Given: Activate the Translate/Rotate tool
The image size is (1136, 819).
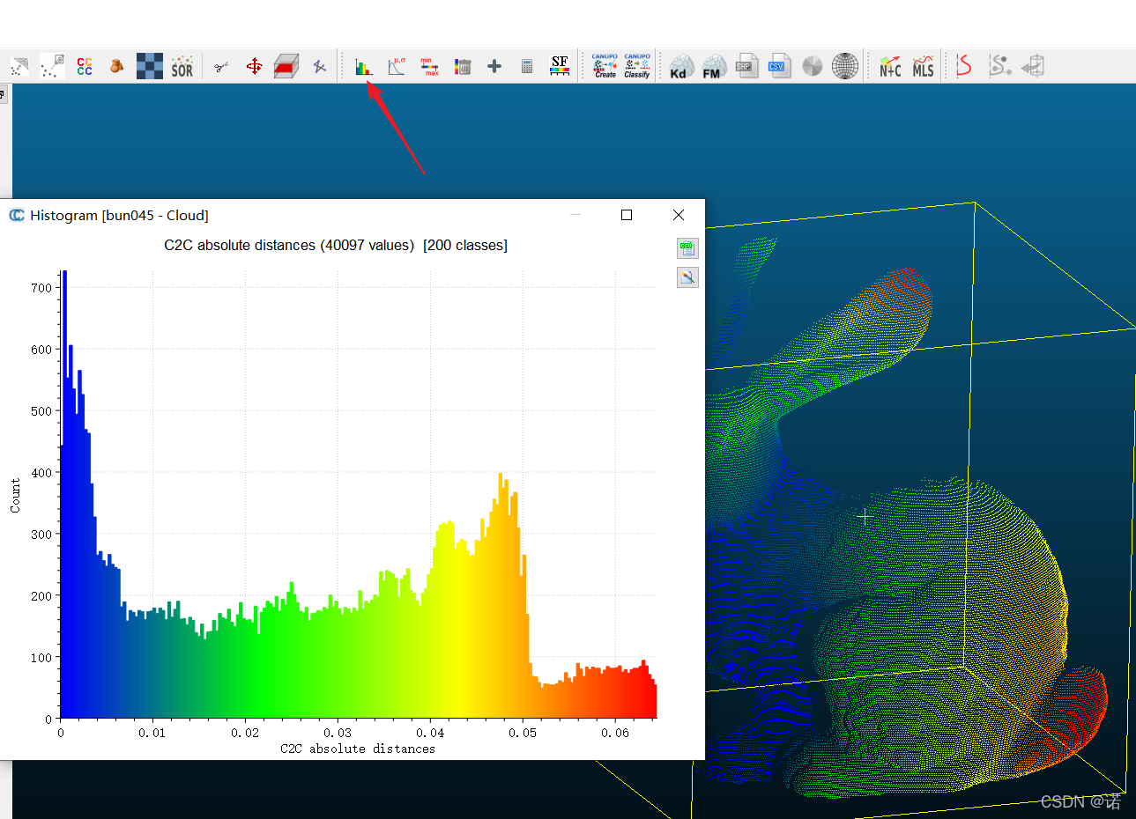Looking at the screenshot, I should (254, 65).
